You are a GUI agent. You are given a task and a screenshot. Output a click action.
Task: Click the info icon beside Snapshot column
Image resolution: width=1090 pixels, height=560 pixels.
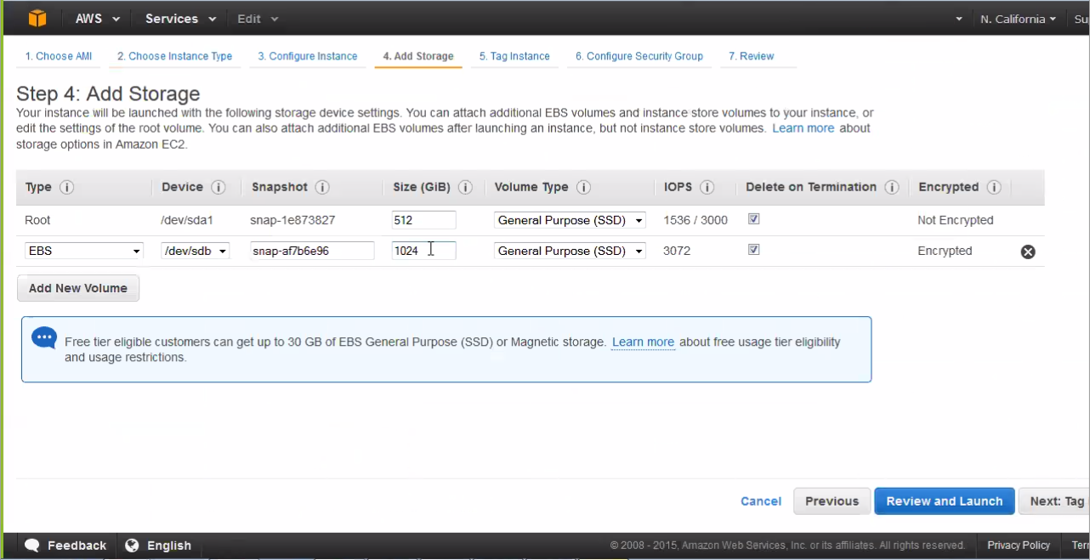pyautogui.click(x=322, y=188)
